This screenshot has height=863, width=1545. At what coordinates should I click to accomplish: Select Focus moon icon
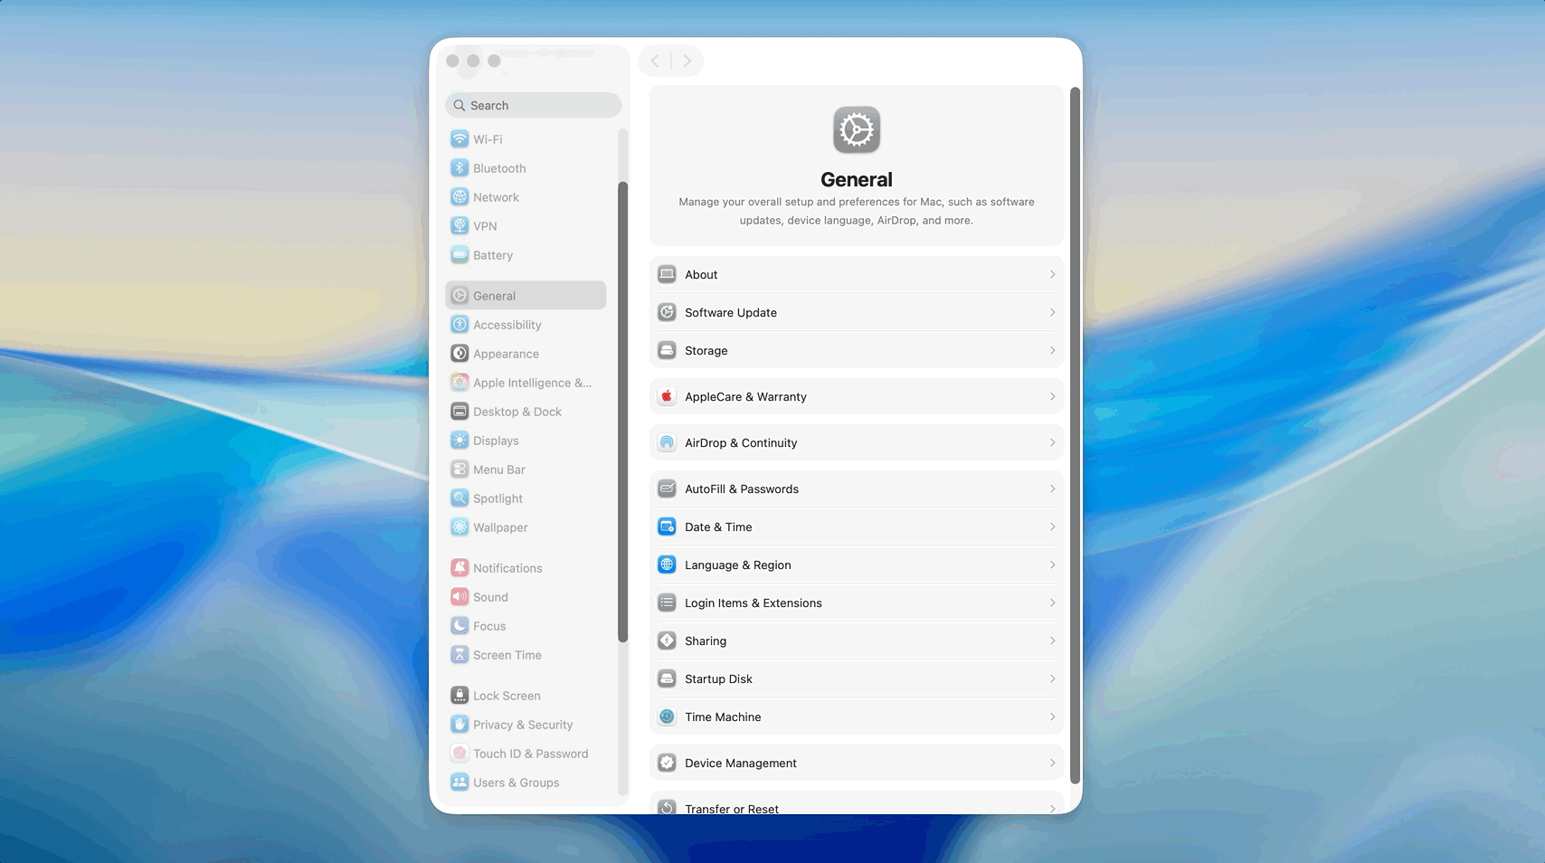(x=460, y=626)
